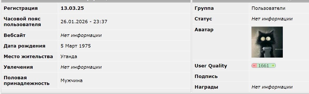
Task: Open the black cat avatar image
Action: (267, 42)
